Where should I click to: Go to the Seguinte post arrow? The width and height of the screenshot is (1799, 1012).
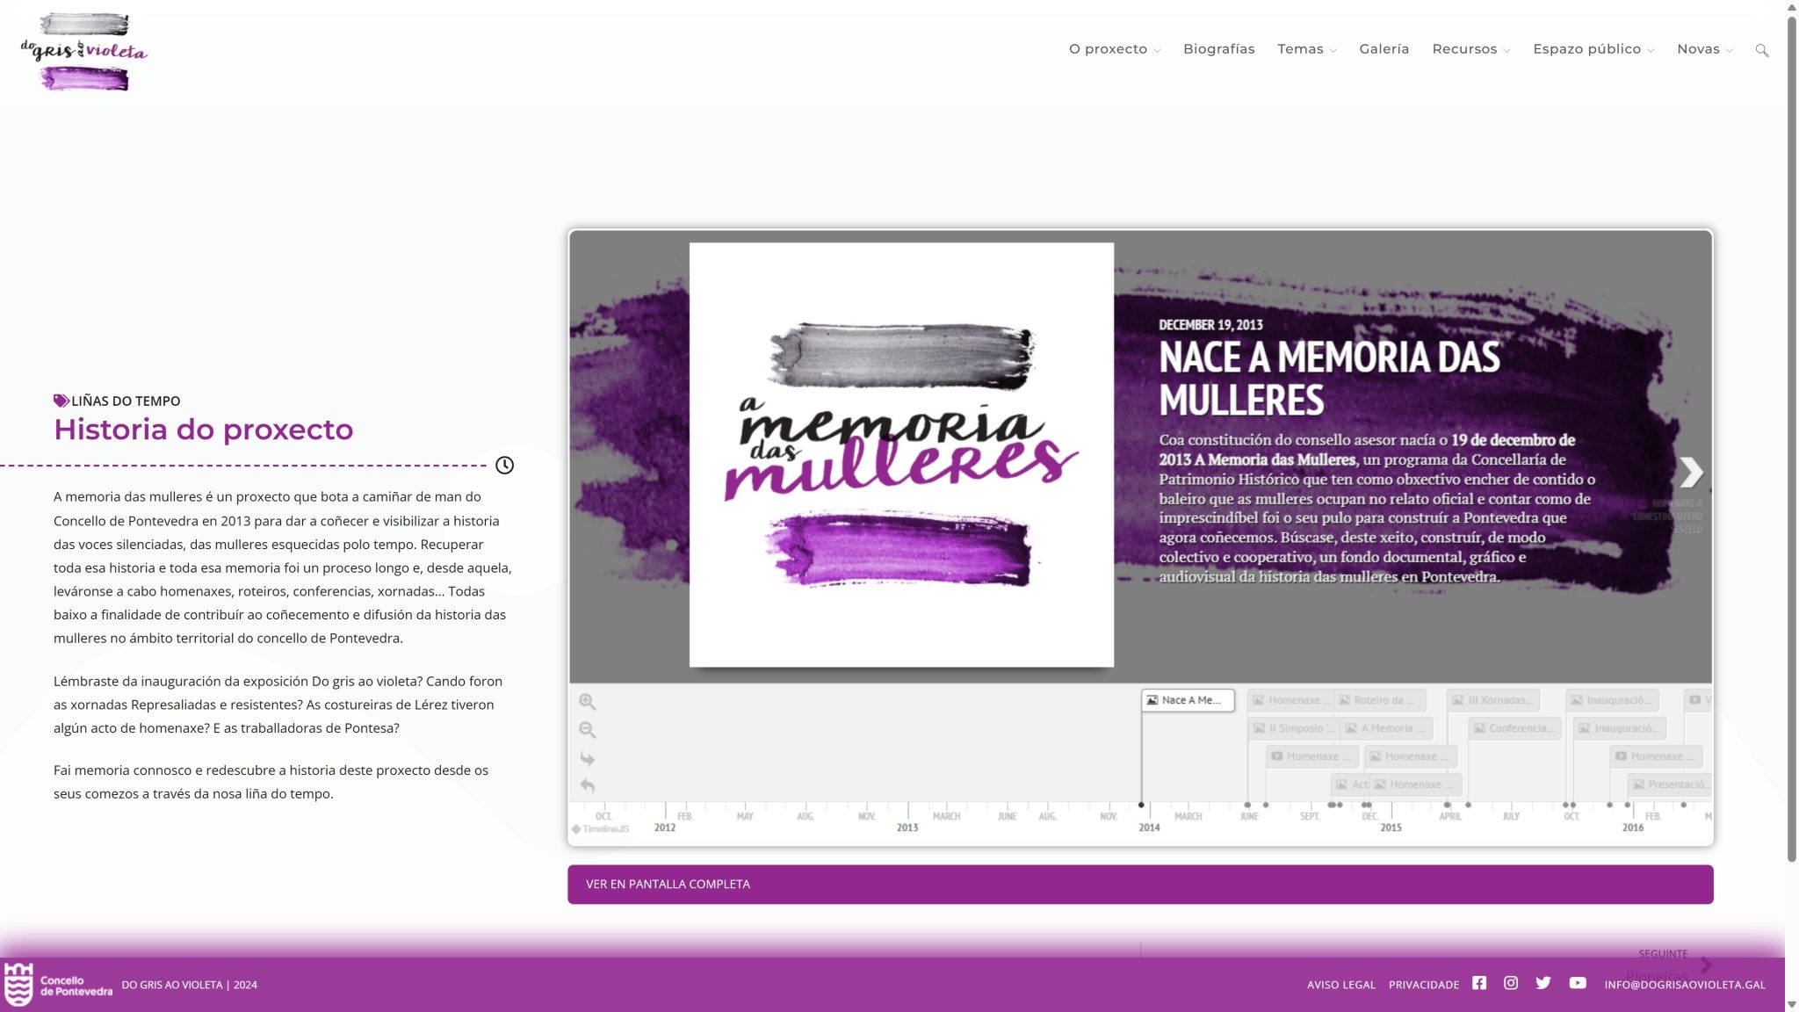1705,965
